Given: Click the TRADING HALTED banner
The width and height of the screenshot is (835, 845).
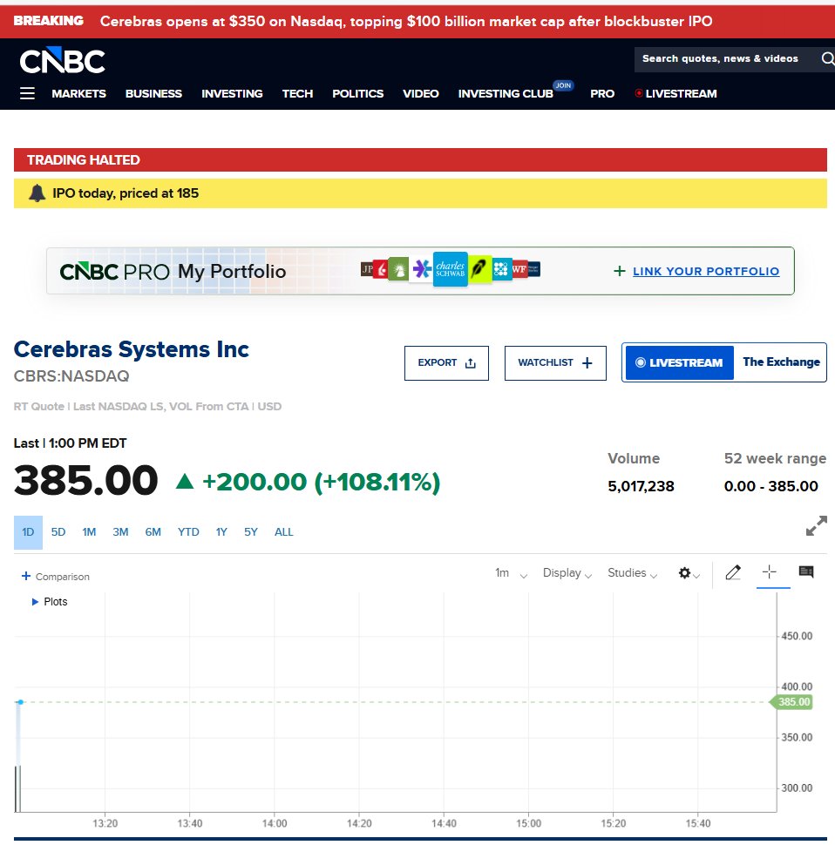Looking at the screenshot, I should pyautogui.click(x=420, y=159).
